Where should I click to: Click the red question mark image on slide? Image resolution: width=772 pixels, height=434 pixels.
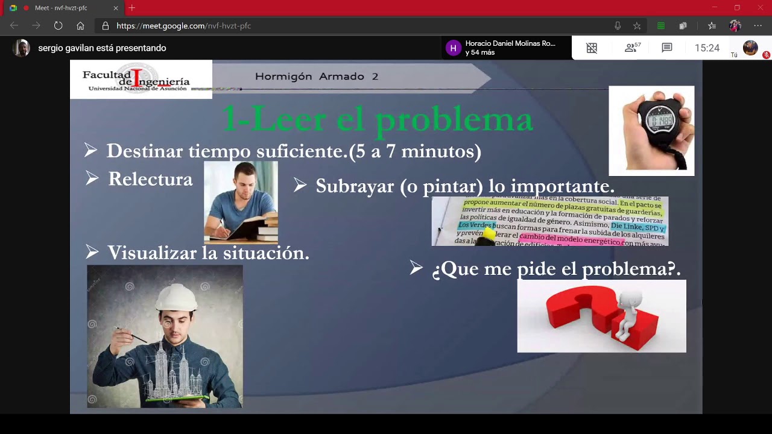601,316
